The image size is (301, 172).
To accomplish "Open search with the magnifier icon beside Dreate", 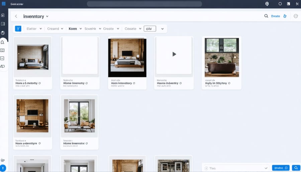I will [x=266, y=16].
